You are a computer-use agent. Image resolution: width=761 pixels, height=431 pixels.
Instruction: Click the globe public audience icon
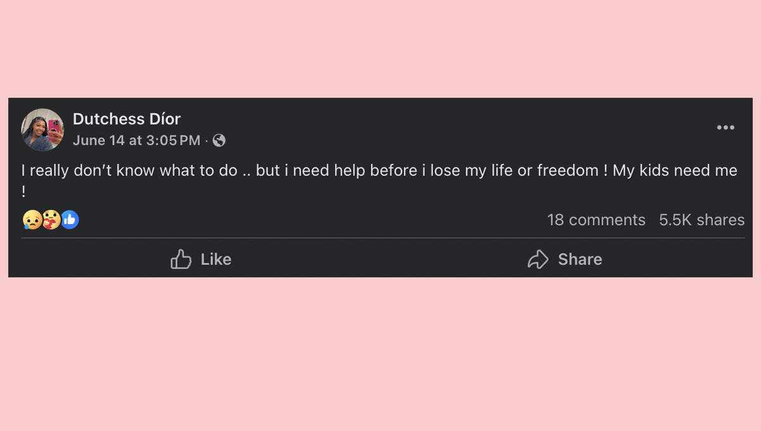(219, 140)
